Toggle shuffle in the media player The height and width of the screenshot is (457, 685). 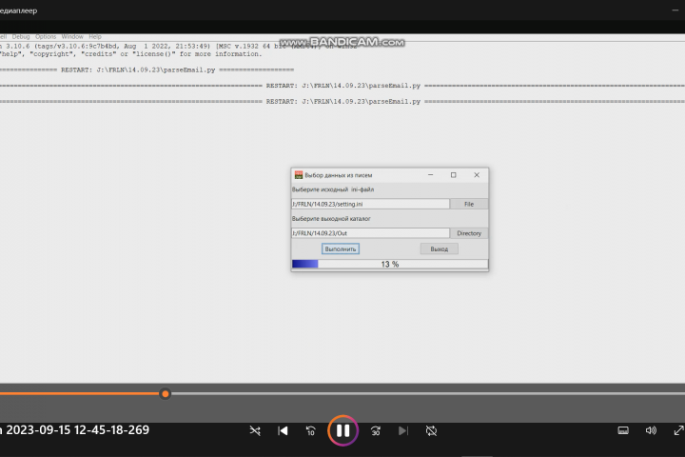tap(255, 430)
